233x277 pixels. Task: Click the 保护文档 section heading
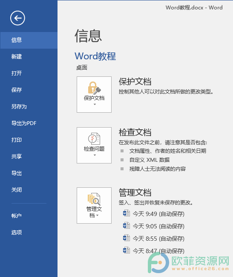click(x=135, y=82)
